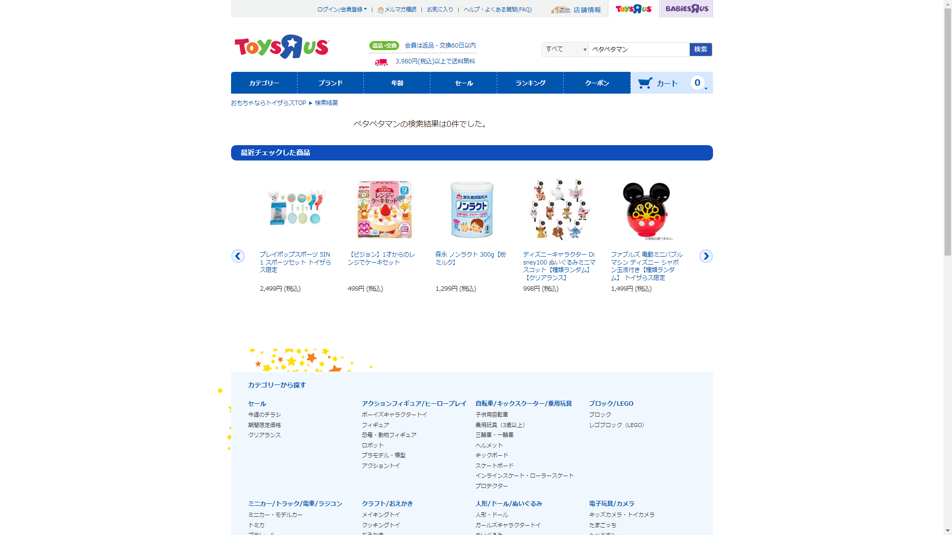This screenshot has height=535, width=952.
Task: Open the カテゴリー navigation menu
Action: 264,83
